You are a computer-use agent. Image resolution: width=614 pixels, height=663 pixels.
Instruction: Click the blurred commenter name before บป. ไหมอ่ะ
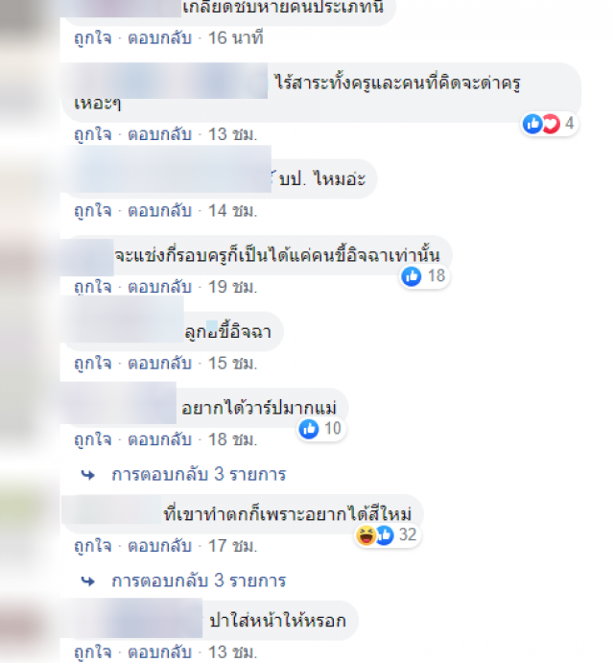click(169, 169)
